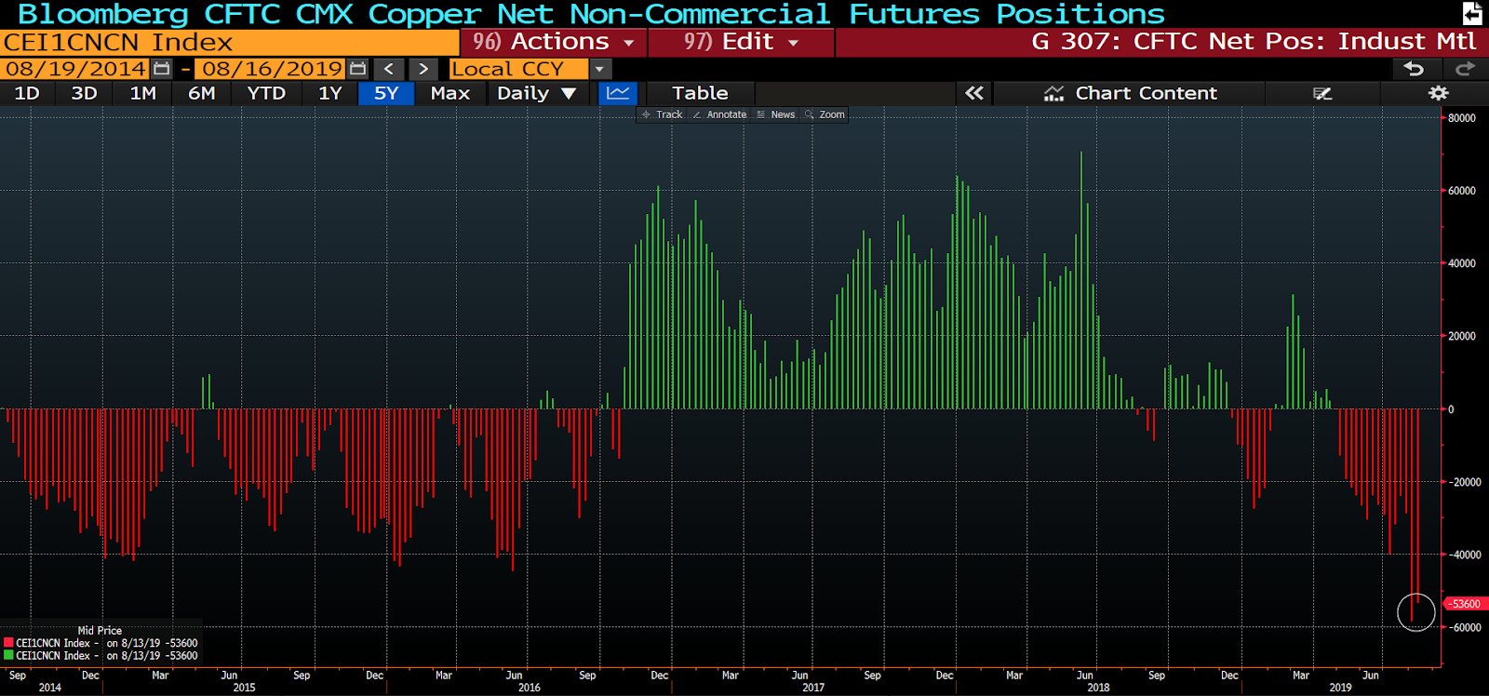
Task: Click the green legend color swatch
Action: pos(8,655)
